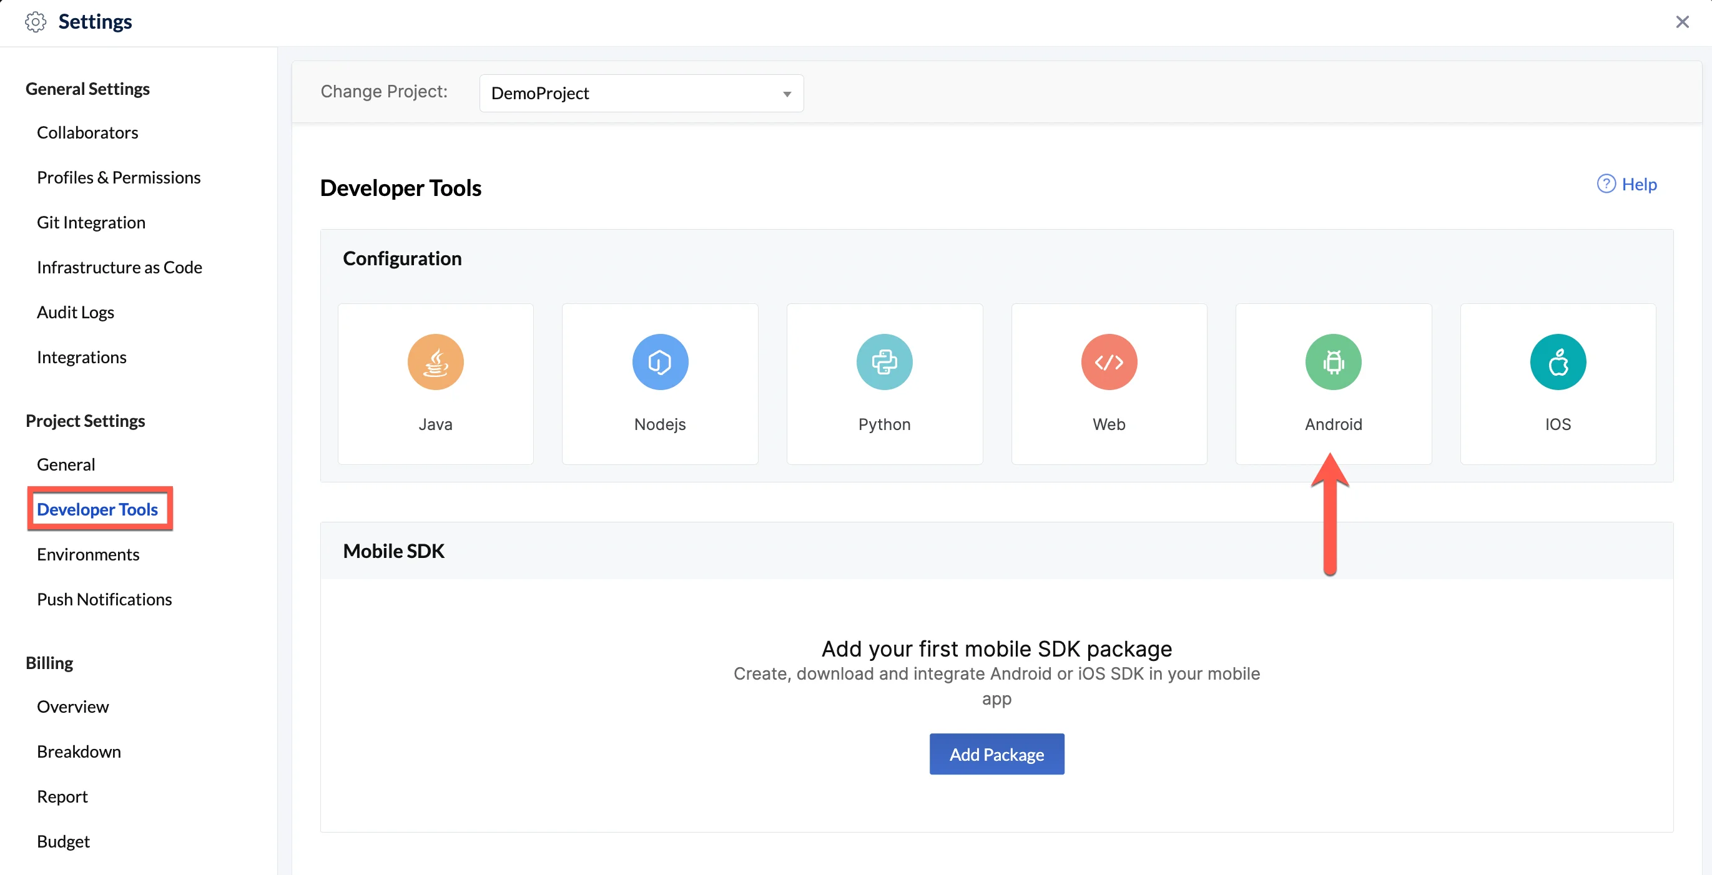Open the Help link
Screen dimensions: 1712x875
pyautogui.click(x=1638, y=184)
